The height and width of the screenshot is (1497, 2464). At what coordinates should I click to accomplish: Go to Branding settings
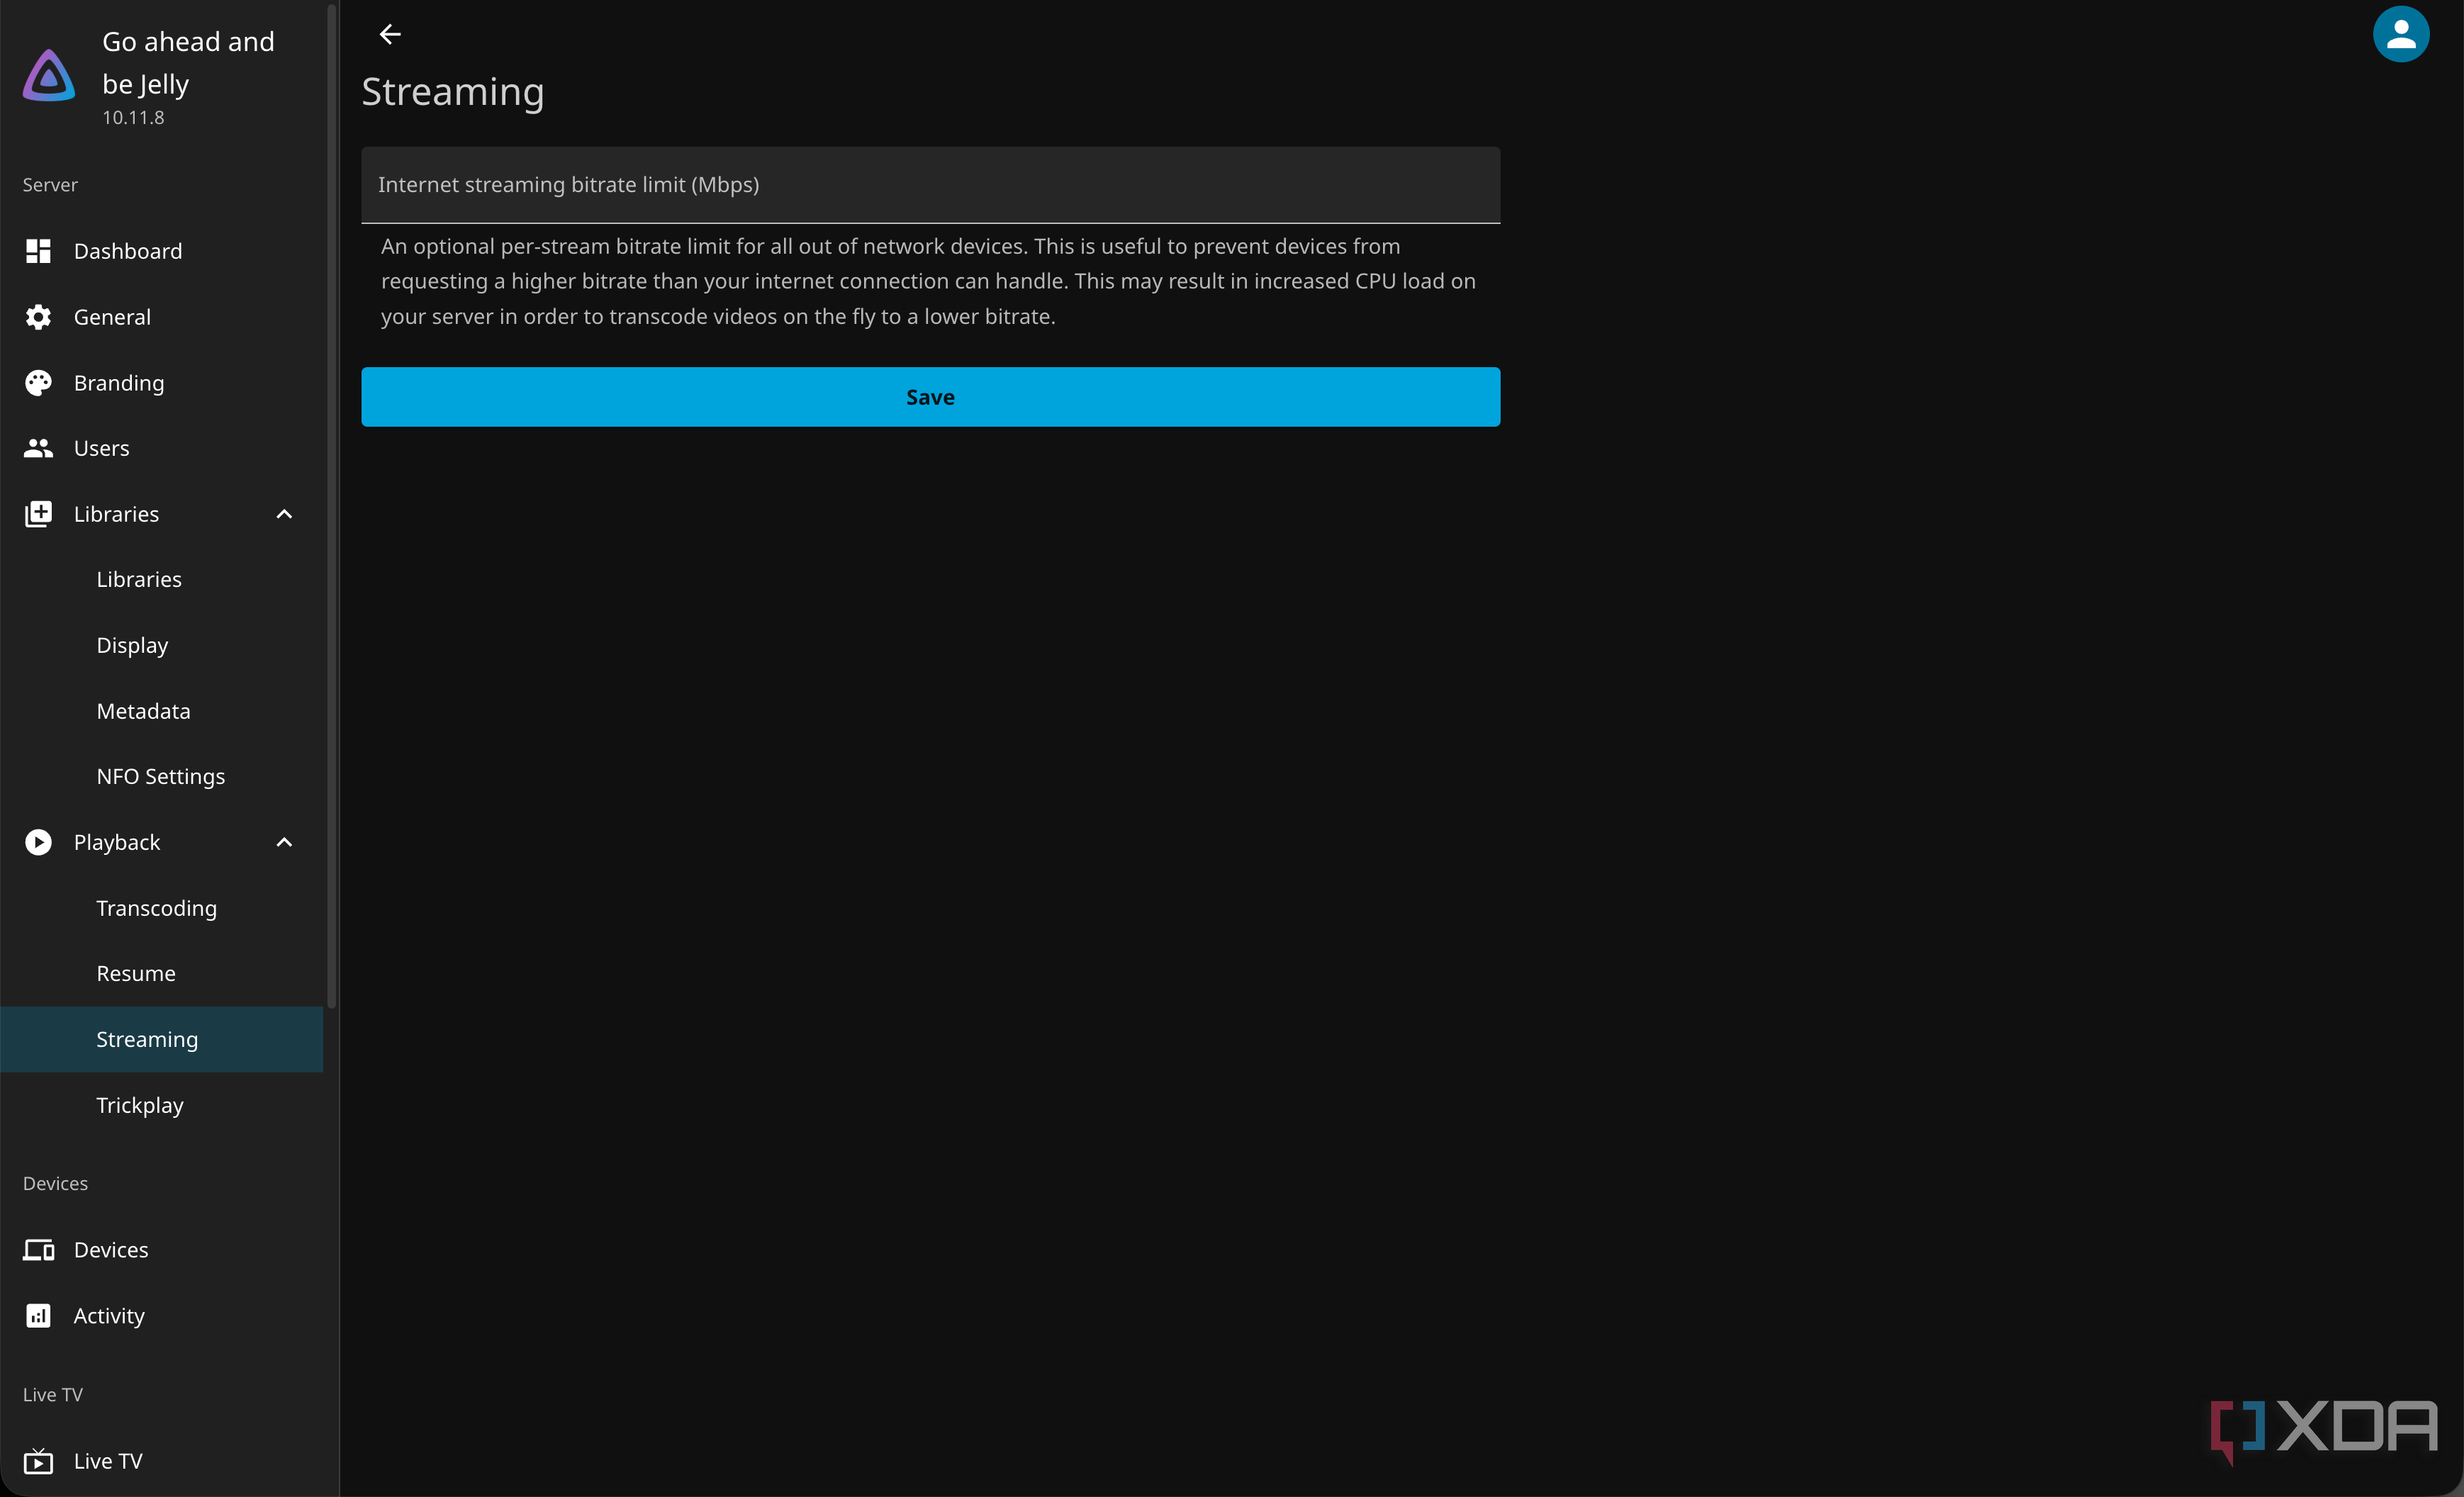[x=162, y=383]
